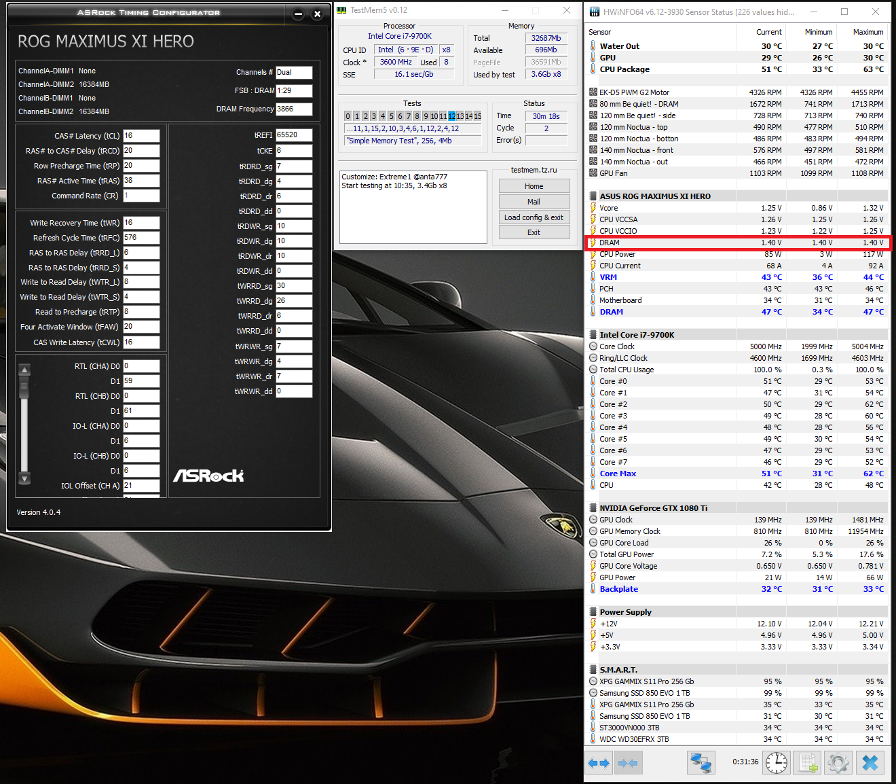Image resolution: width=896 pixels, height=784 pixels.
Task: Click the scroll up arrow in ASRock timings panel
Action: coord(24,370)
